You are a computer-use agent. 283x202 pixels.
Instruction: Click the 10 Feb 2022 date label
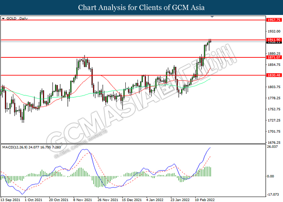pyautogui.click(x=205, y=200)
